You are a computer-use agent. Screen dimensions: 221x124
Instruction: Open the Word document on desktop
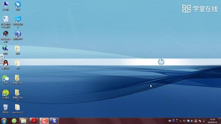[x=6, y=22]
